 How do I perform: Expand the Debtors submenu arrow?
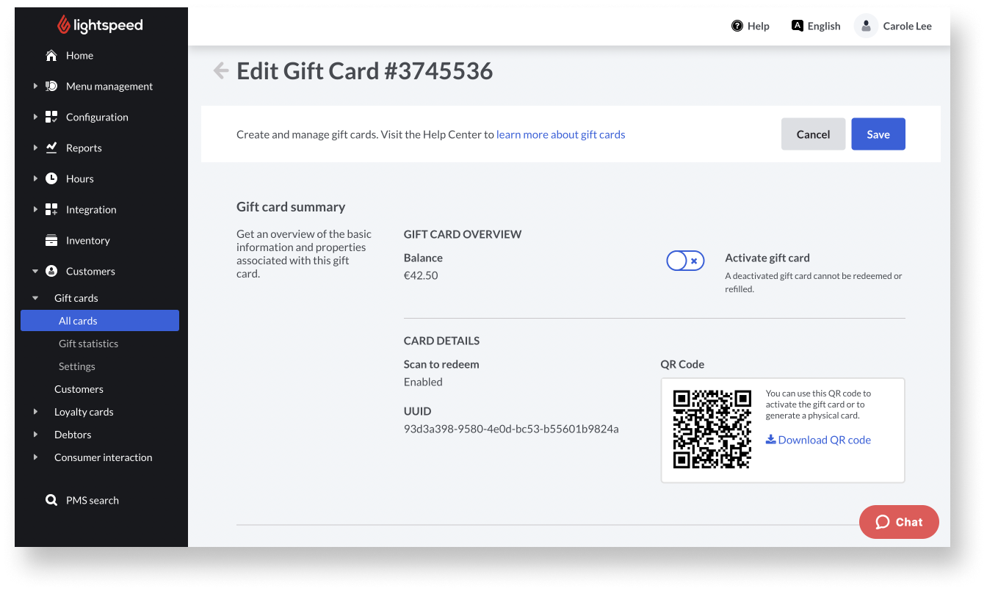35,435
